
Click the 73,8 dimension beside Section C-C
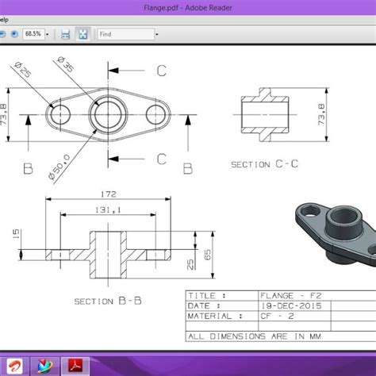(321, 114)
